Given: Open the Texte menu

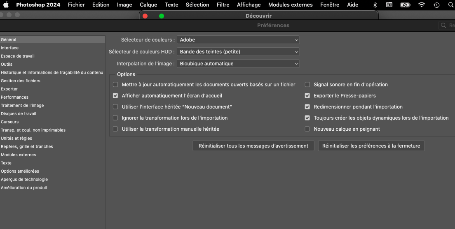Looking at the screenshot, I should (x=171, y=5).
